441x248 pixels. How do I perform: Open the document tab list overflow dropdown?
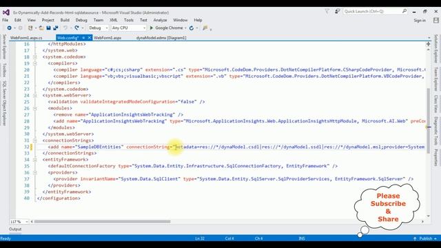coord(429,37)
